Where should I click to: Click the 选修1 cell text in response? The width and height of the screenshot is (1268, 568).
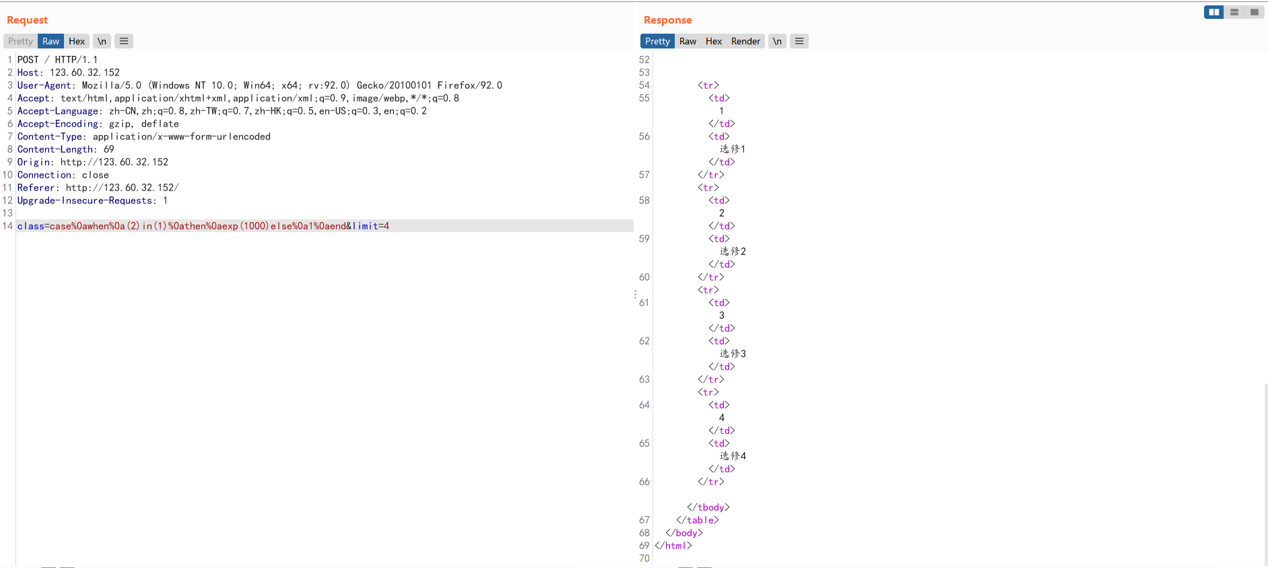point(733,149)
